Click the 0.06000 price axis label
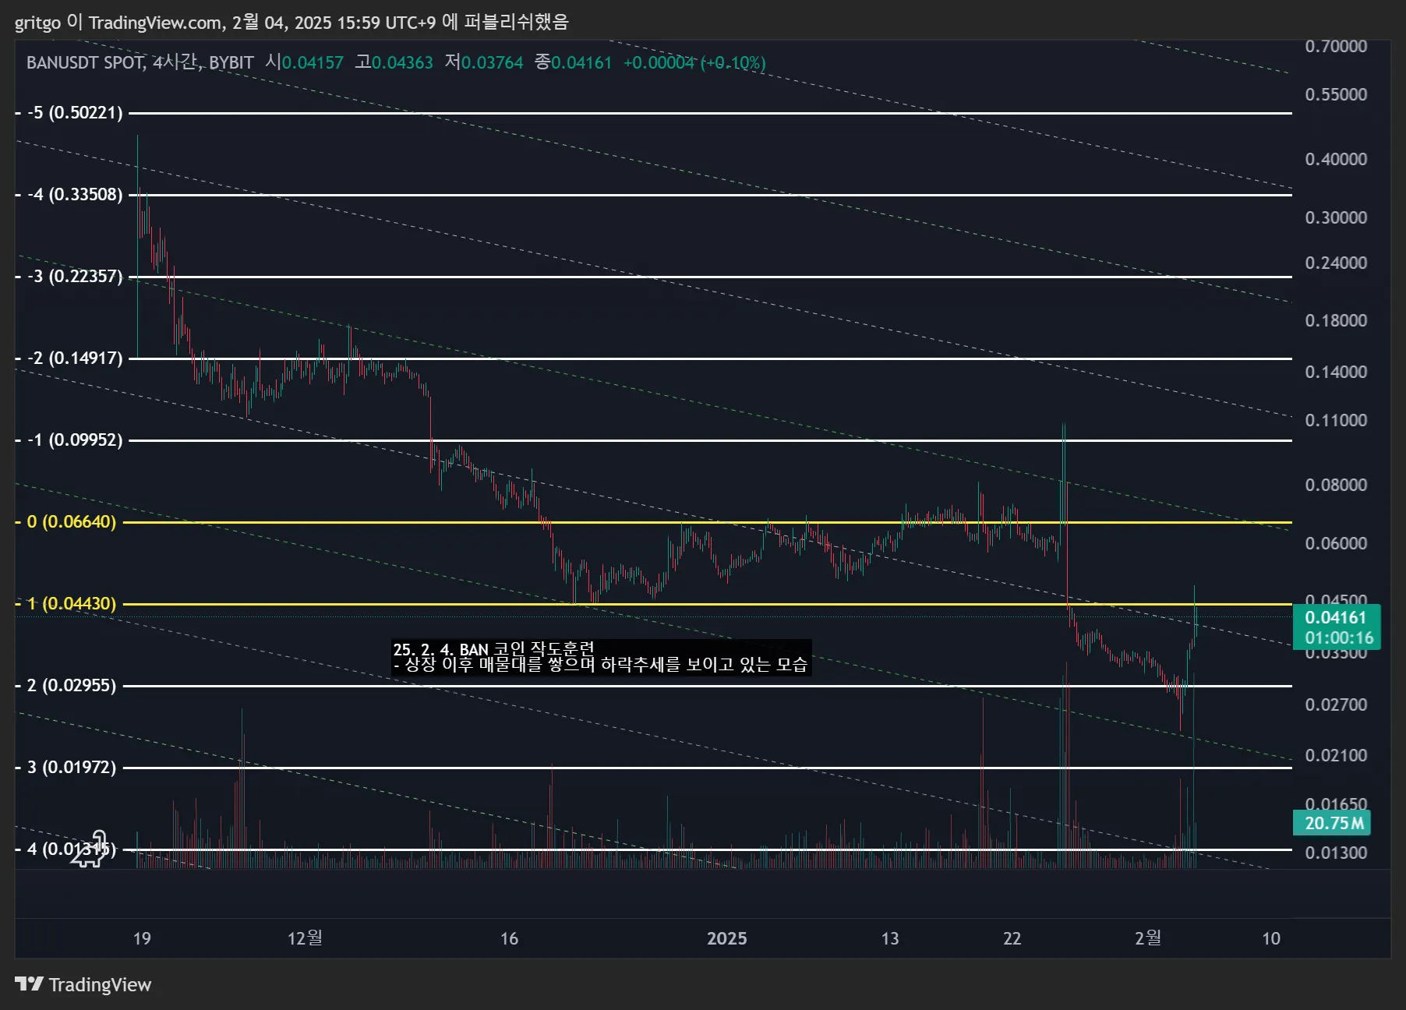 [1336, 543]
